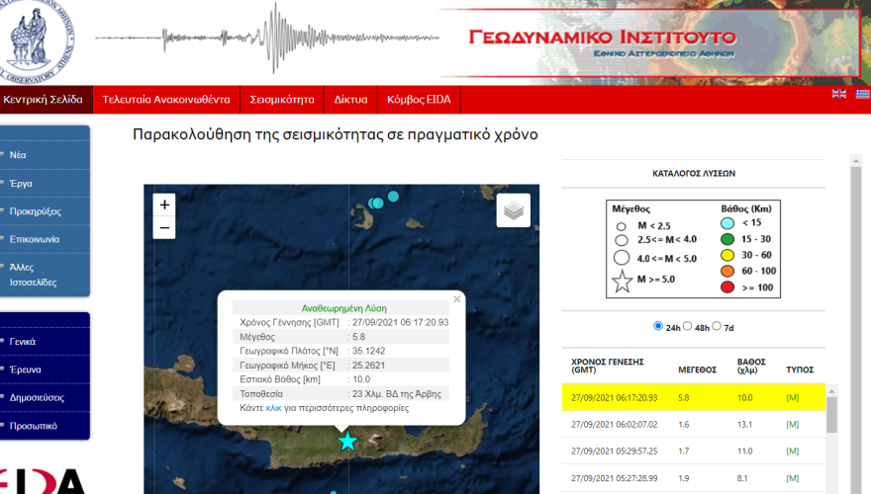The width and height of the screenshot is (871, 494).
Task: Click the EIDA logo at the sidebar bottom
Action: click(43, 481)
